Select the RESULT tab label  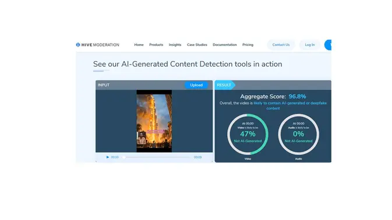tap(224, 85)
